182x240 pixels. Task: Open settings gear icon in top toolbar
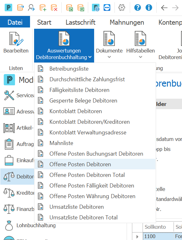pyautogui.click(x=122, y=7)
